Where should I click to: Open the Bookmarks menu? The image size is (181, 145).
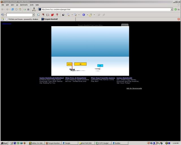24,5
